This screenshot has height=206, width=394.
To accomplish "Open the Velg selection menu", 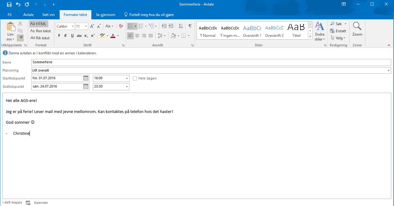I will (x=338, y=38).
